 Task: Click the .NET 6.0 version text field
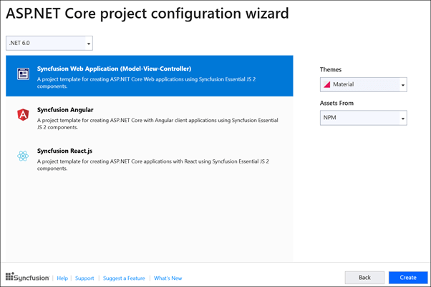[44, 44]
